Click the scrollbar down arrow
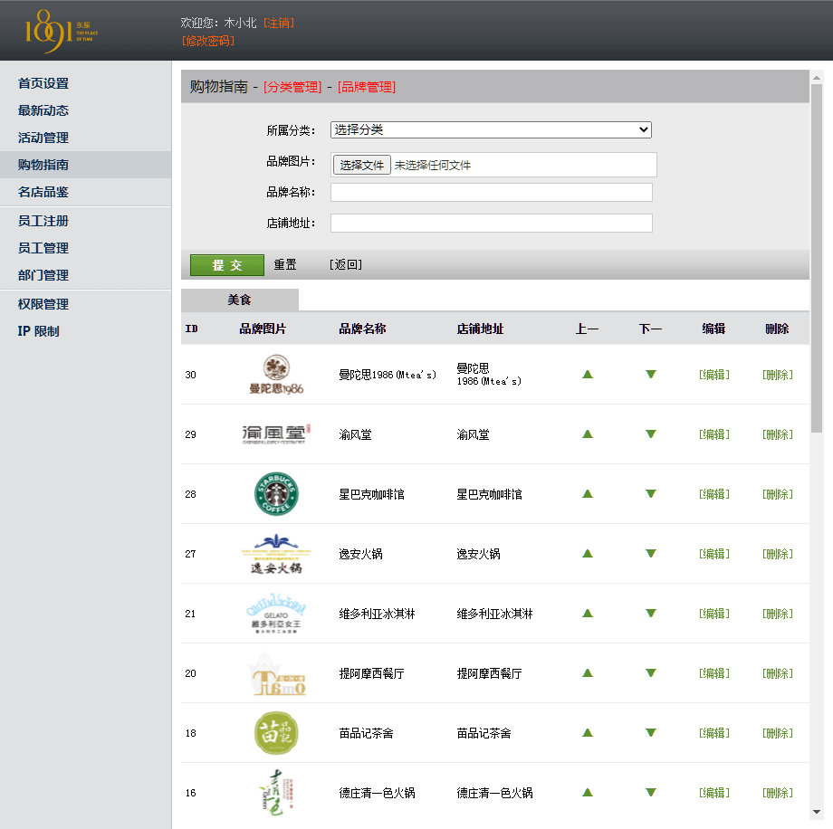The height and width of the screenshot is (829, 833). pyautogui.click(x=817, y=812)
